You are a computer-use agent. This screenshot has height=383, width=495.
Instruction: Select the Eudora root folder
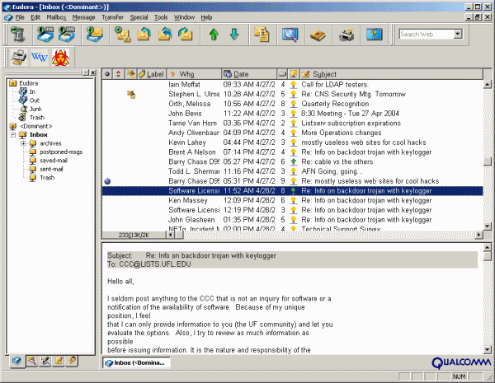[x=28, y=83]
